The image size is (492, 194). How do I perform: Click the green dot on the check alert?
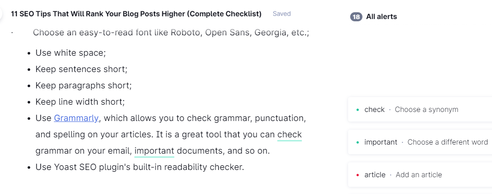point(358,110)
